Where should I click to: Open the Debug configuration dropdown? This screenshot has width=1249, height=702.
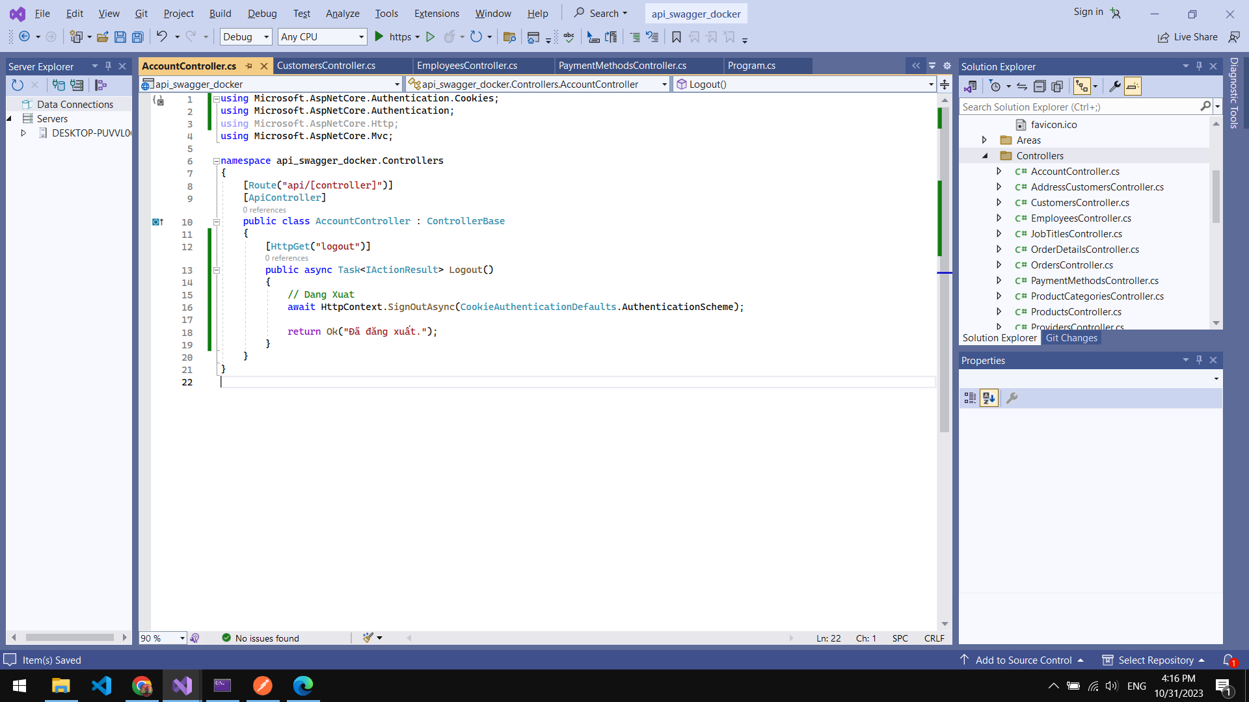point(246,37)
